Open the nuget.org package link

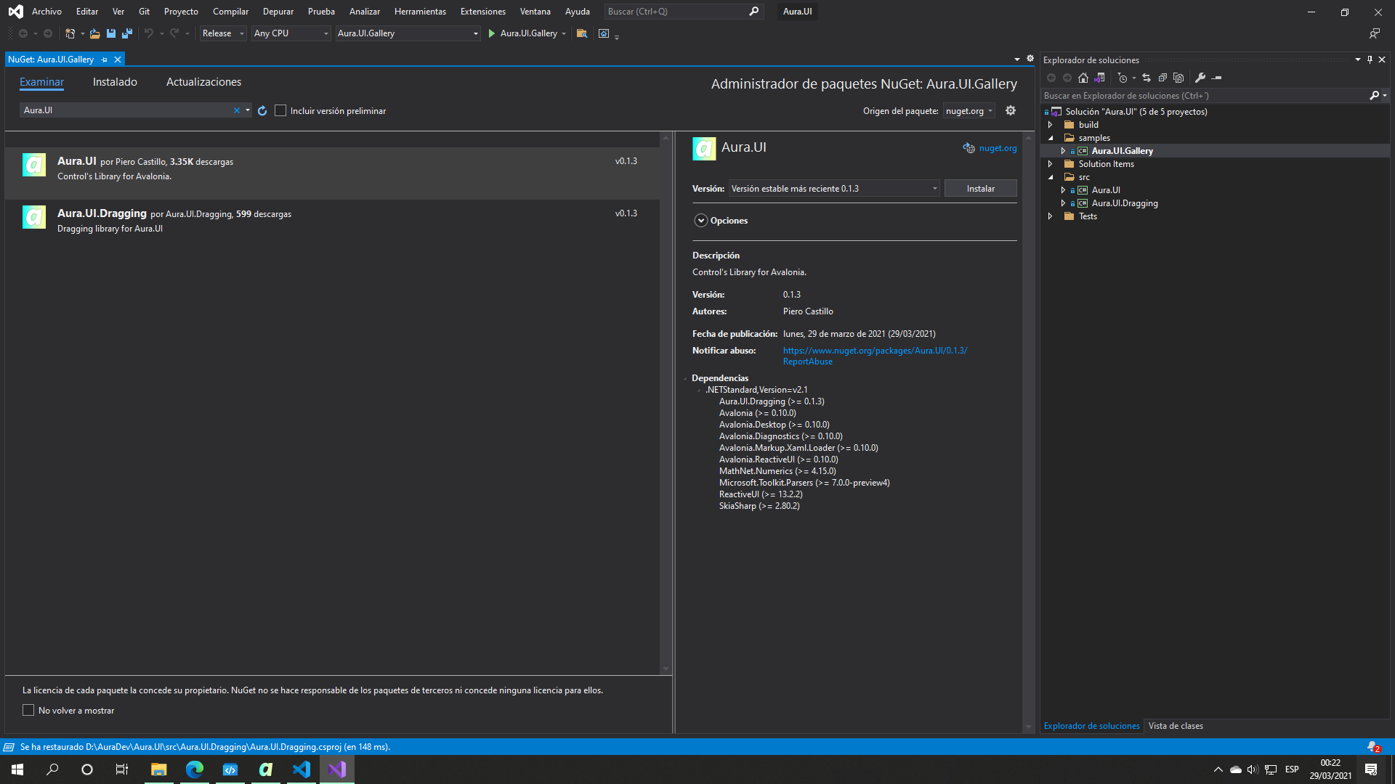(x=997, y=148)
